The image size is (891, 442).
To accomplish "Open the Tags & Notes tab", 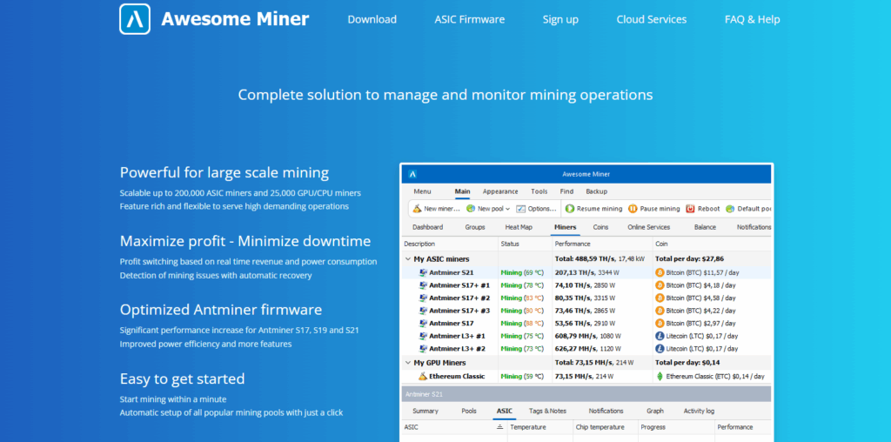I will pos(547,411).
